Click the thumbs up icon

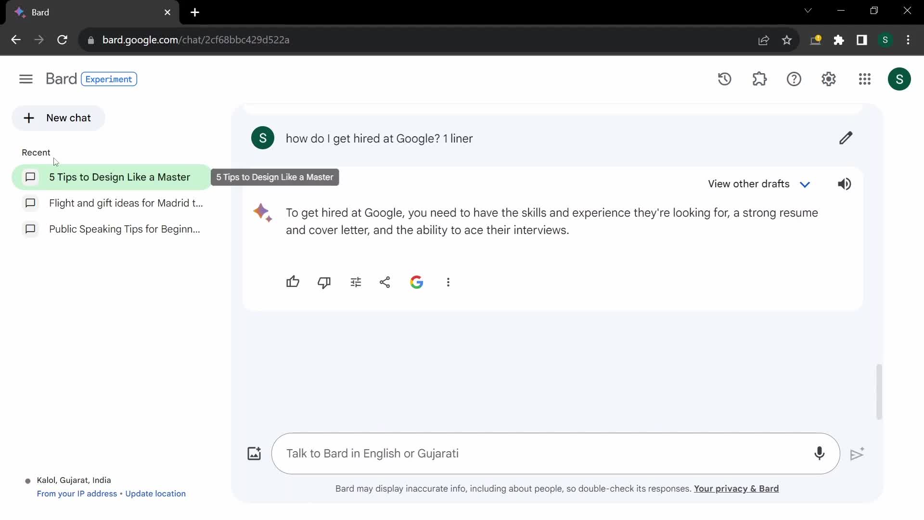point(293,282)
